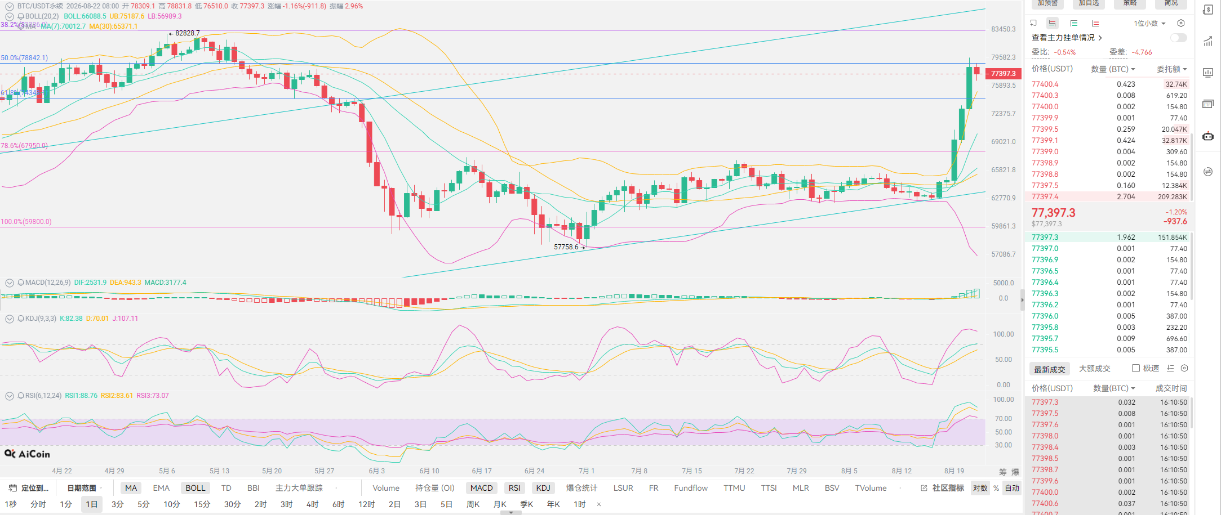Viewport: 1221px width, 515px height.
Task: Open the dollar bill sidebar icon
Action: coord(1208,10)
